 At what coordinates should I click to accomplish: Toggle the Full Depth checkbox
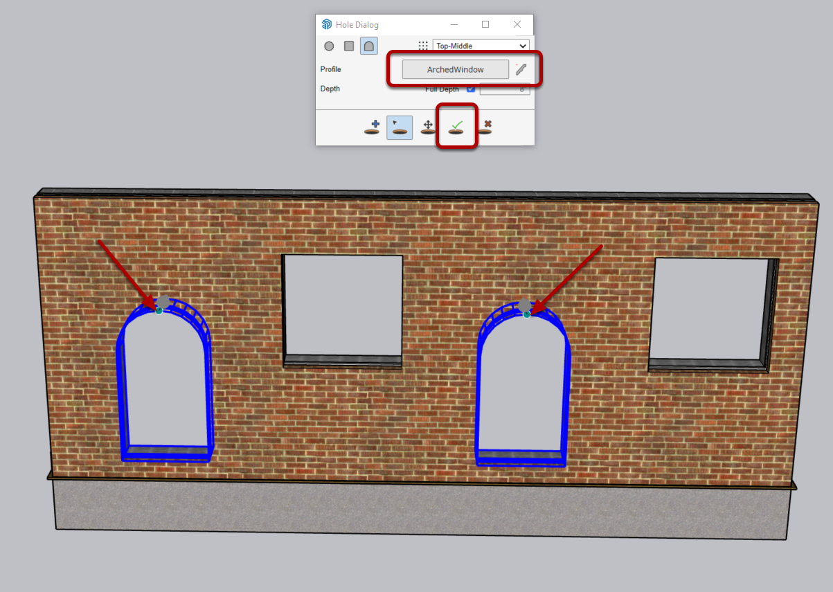[471, 89]
